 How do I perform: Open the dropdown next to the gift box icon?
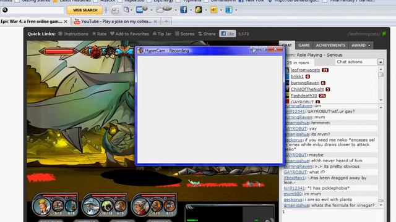click(x=236, y=10)
